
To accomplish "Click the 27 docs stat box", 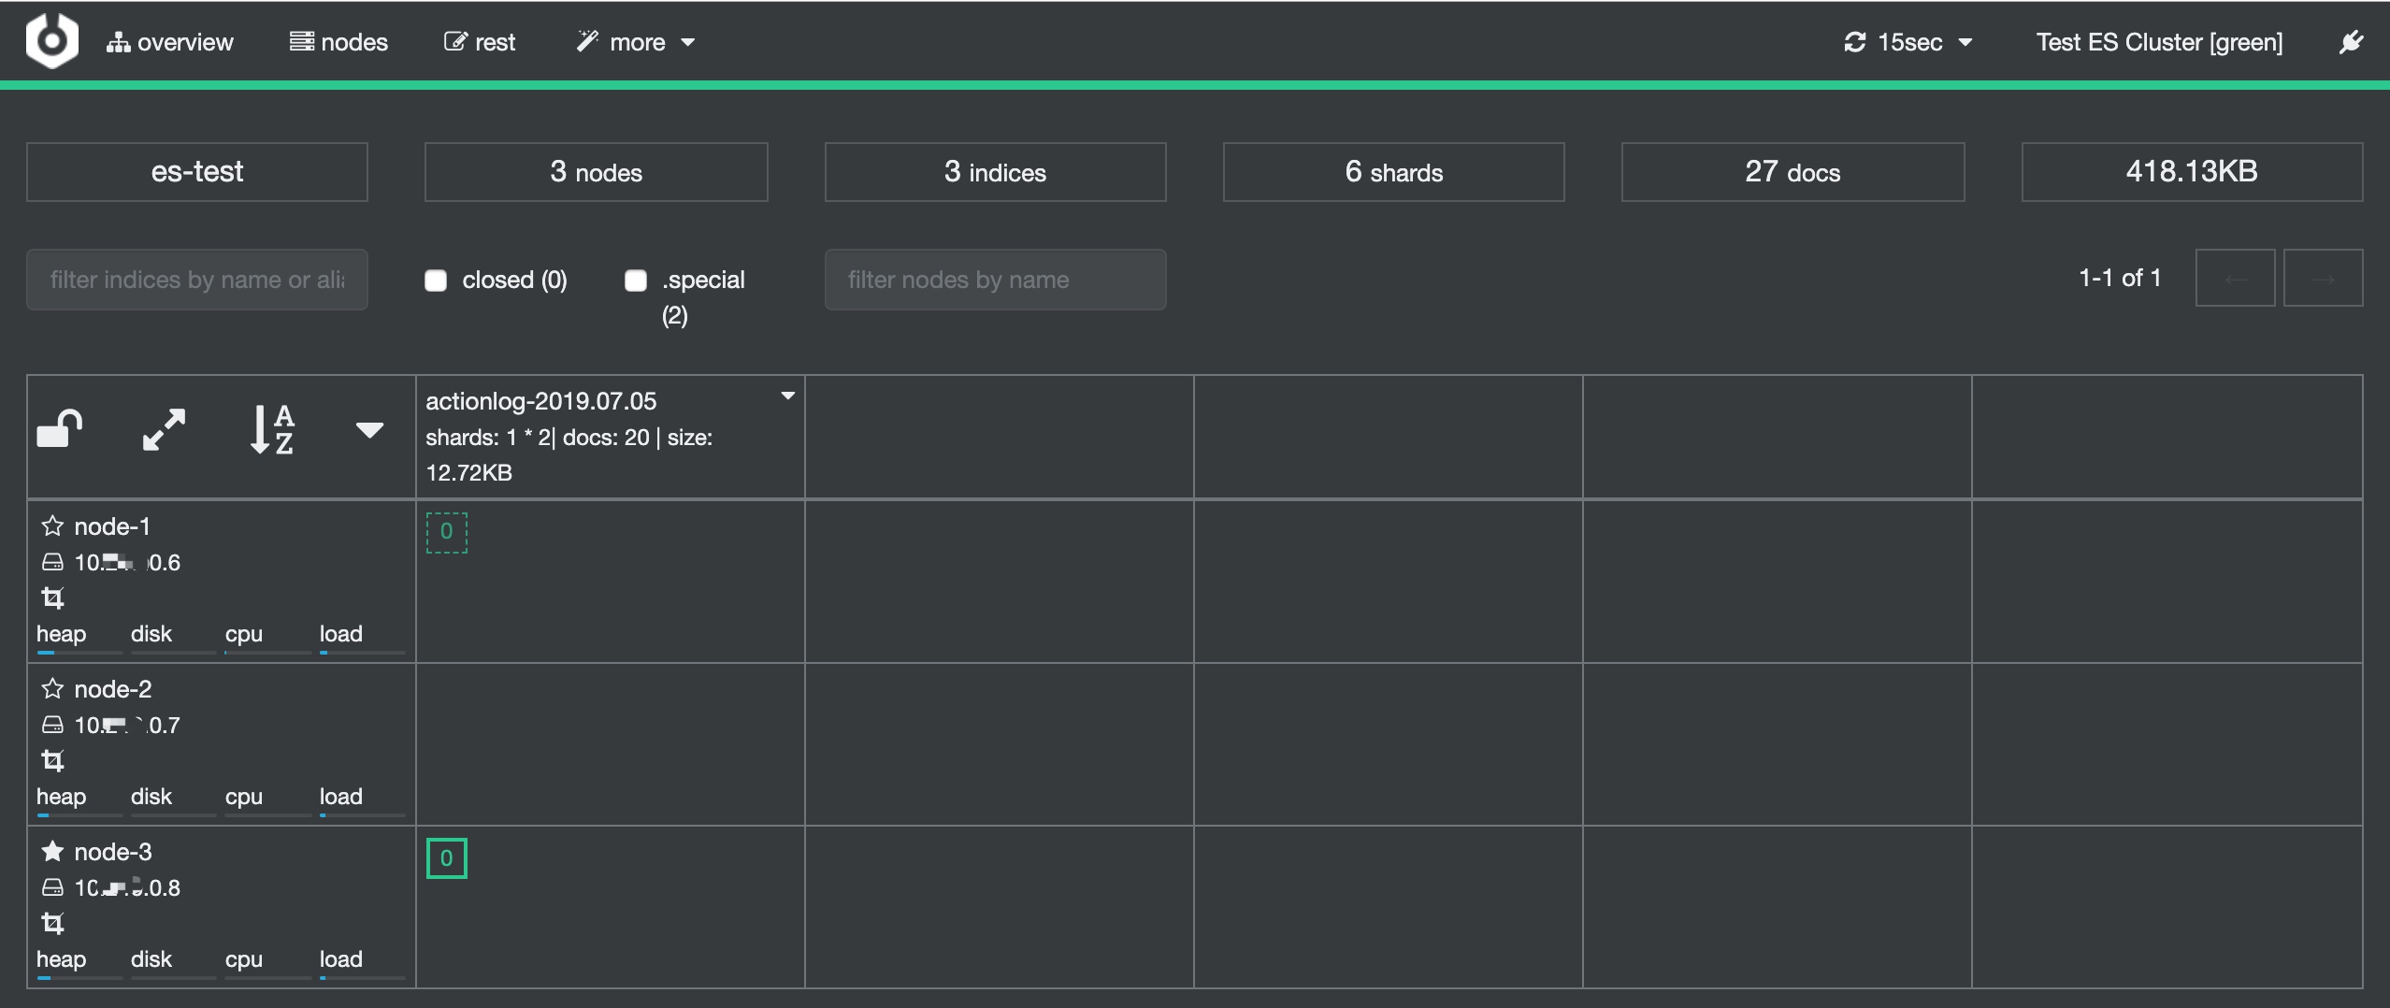I will pyautogui.click(x=1792, y=171).
